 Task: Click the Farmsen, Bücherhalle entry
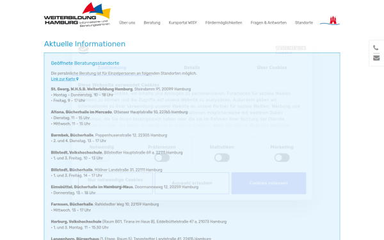pos(105,204)
